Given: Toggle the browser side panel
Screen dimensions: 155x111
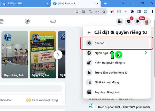Looking at the screenshot, I should [139, 12].
